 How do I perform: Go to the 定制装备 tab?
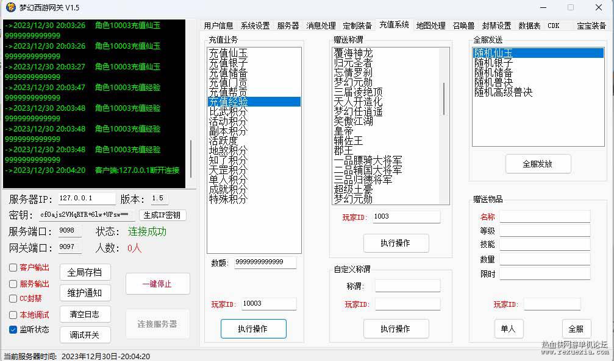point(357,26)
